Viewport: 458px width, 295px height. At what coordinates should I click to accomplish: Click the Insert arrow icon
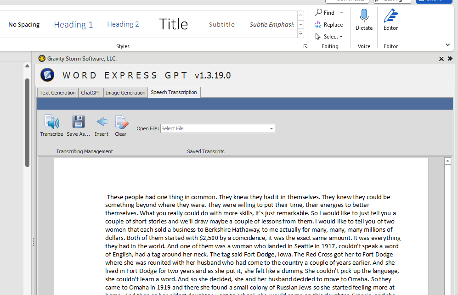(x=102, y=122)
